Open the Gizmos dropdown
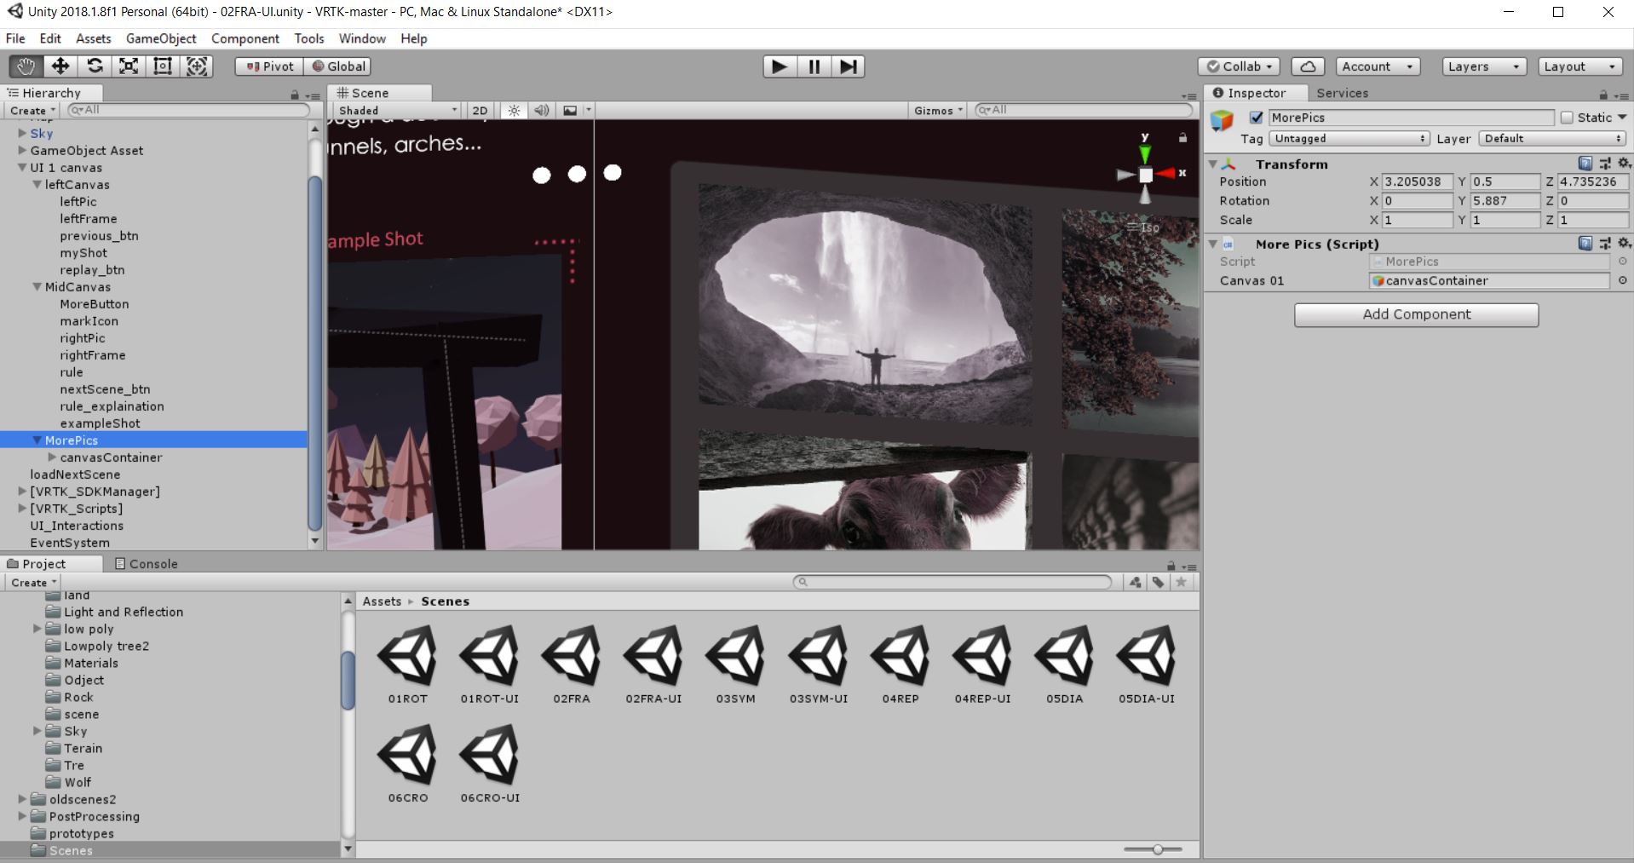 (938, 110)
